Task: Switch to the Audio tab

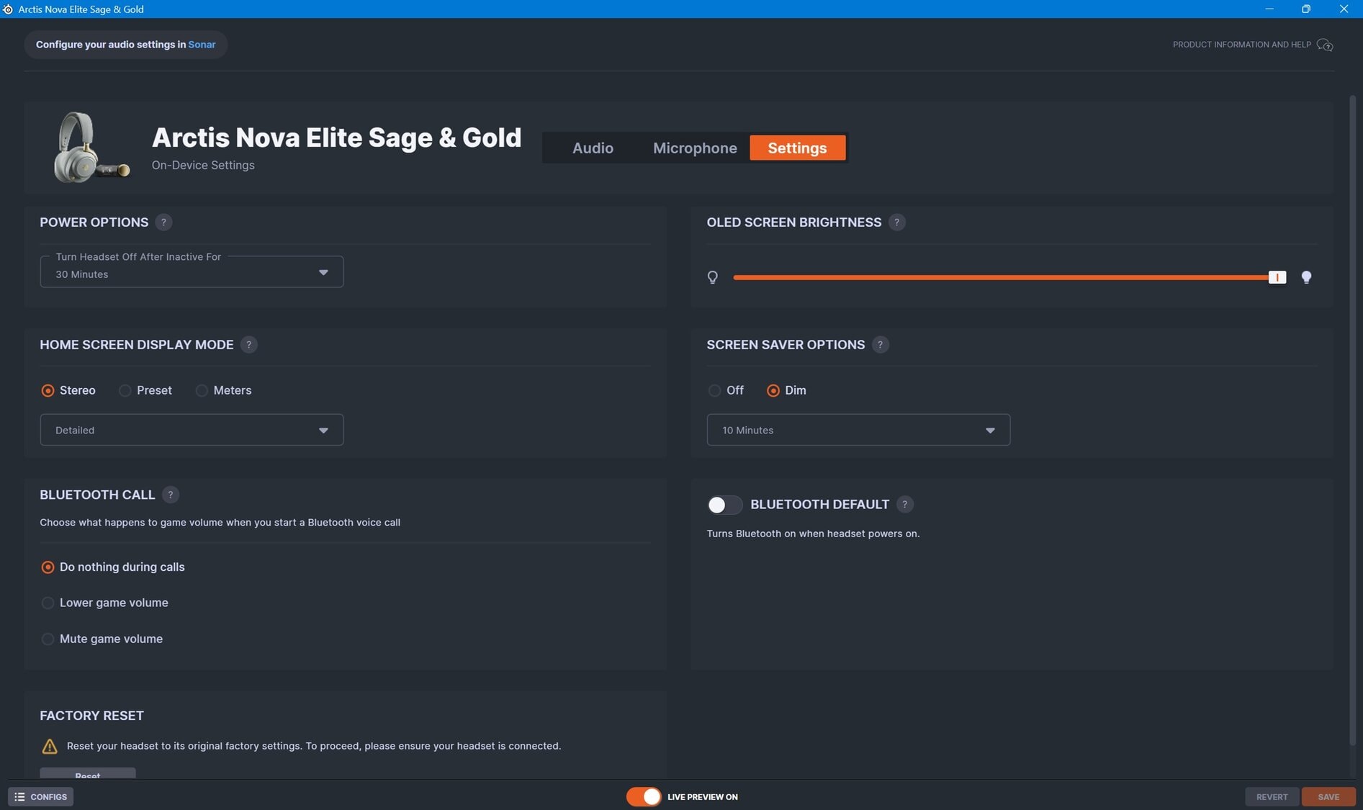Action: pos(593,148)
